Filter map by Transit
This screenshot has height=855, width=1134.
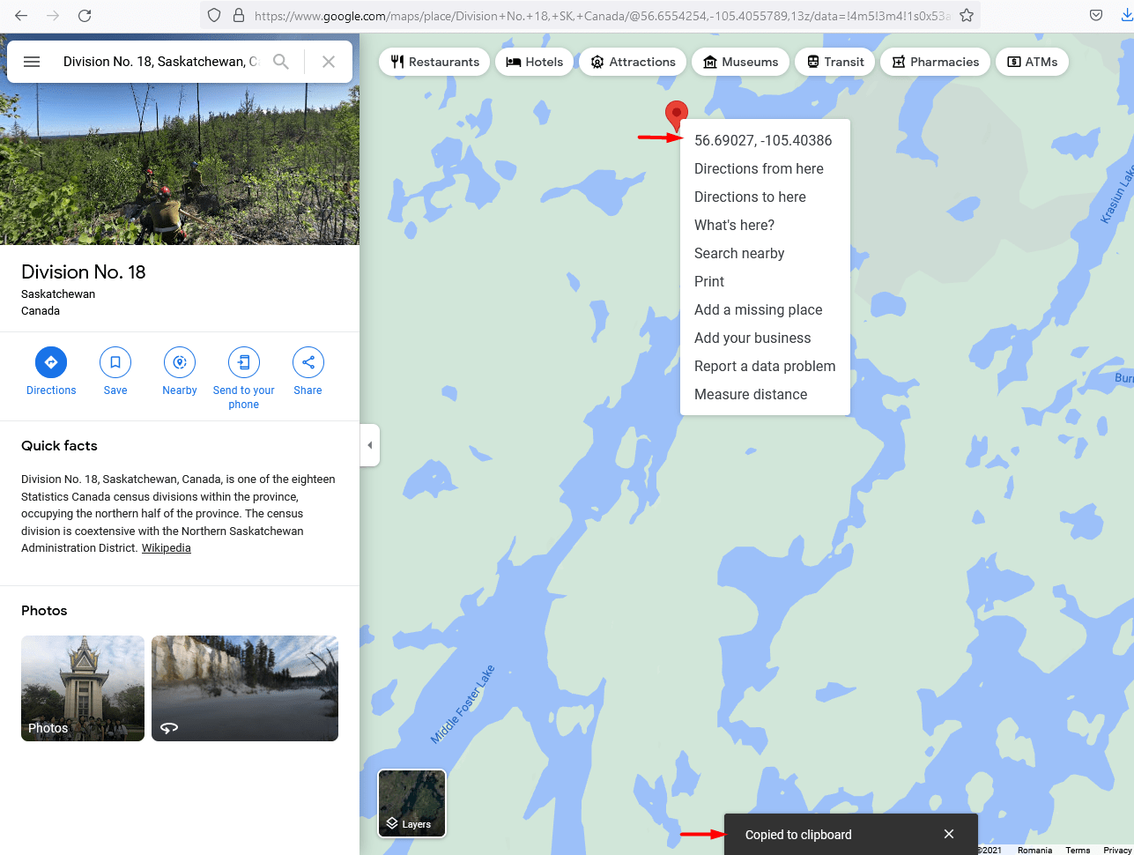pos(834,62)
